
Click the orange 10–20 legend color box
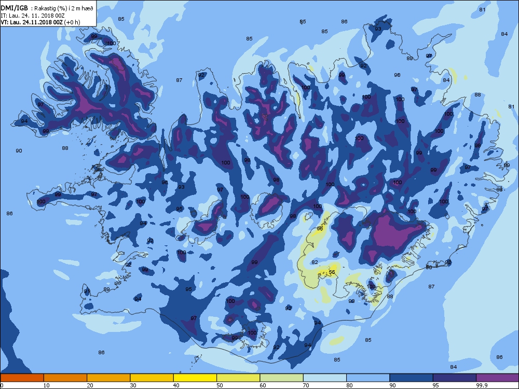[x=65, y=378]
